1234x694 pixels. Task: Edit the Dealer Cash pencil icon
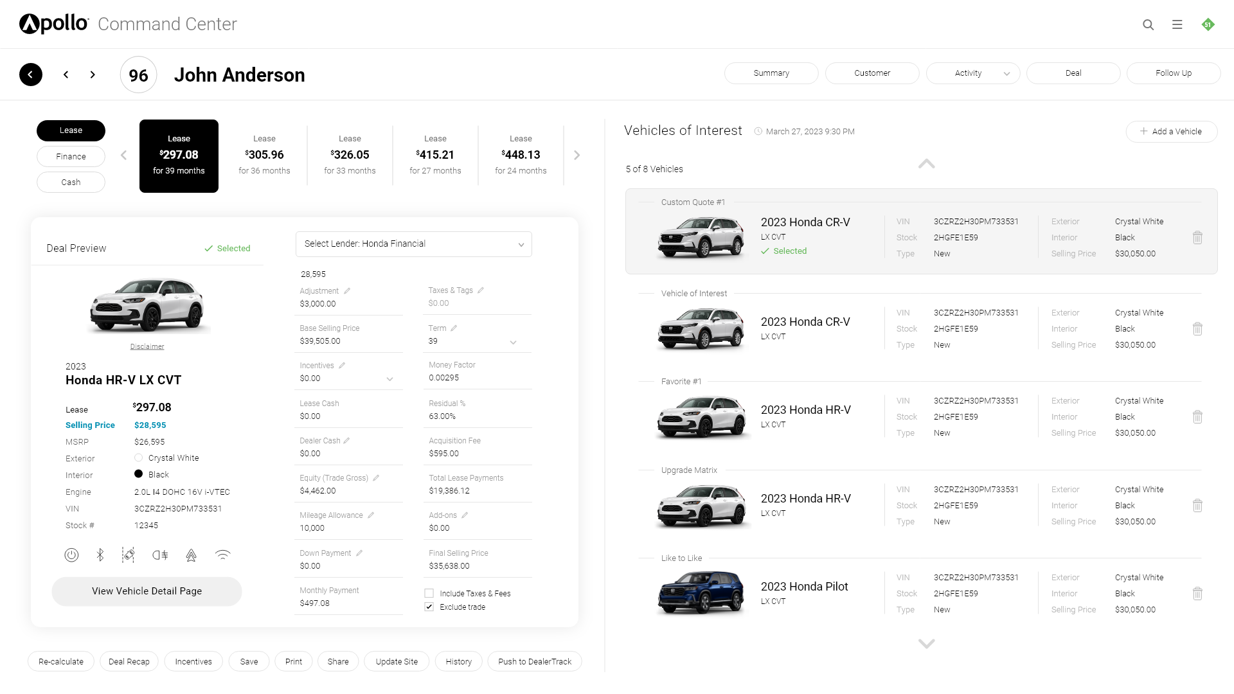(x=346, y=440)
